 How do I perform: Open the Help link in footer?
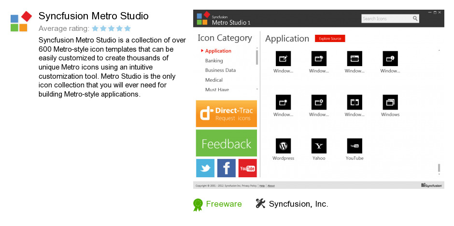tap(262, 186)
